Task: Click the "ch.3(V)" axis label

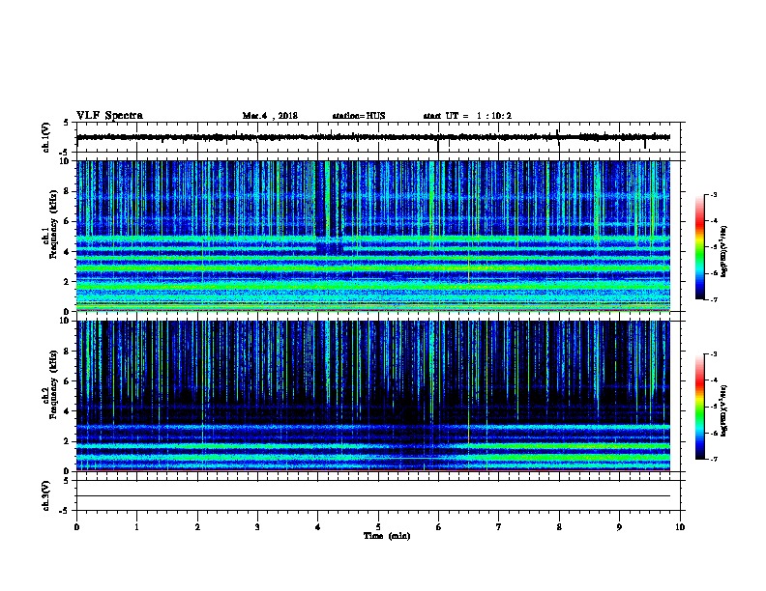Action: (x=45, y=495)
